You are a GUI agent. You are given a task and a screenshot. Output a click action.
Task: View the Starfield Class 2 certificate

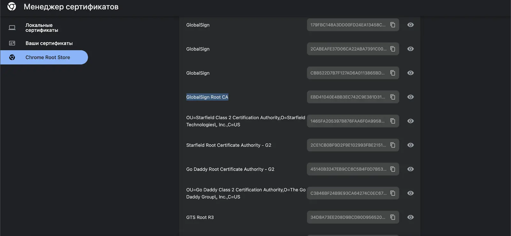click(x=411, y=121)
